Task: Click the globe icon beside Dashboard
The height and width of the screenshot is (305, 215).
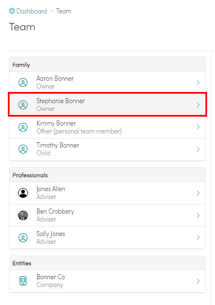Action: [12, 11]
